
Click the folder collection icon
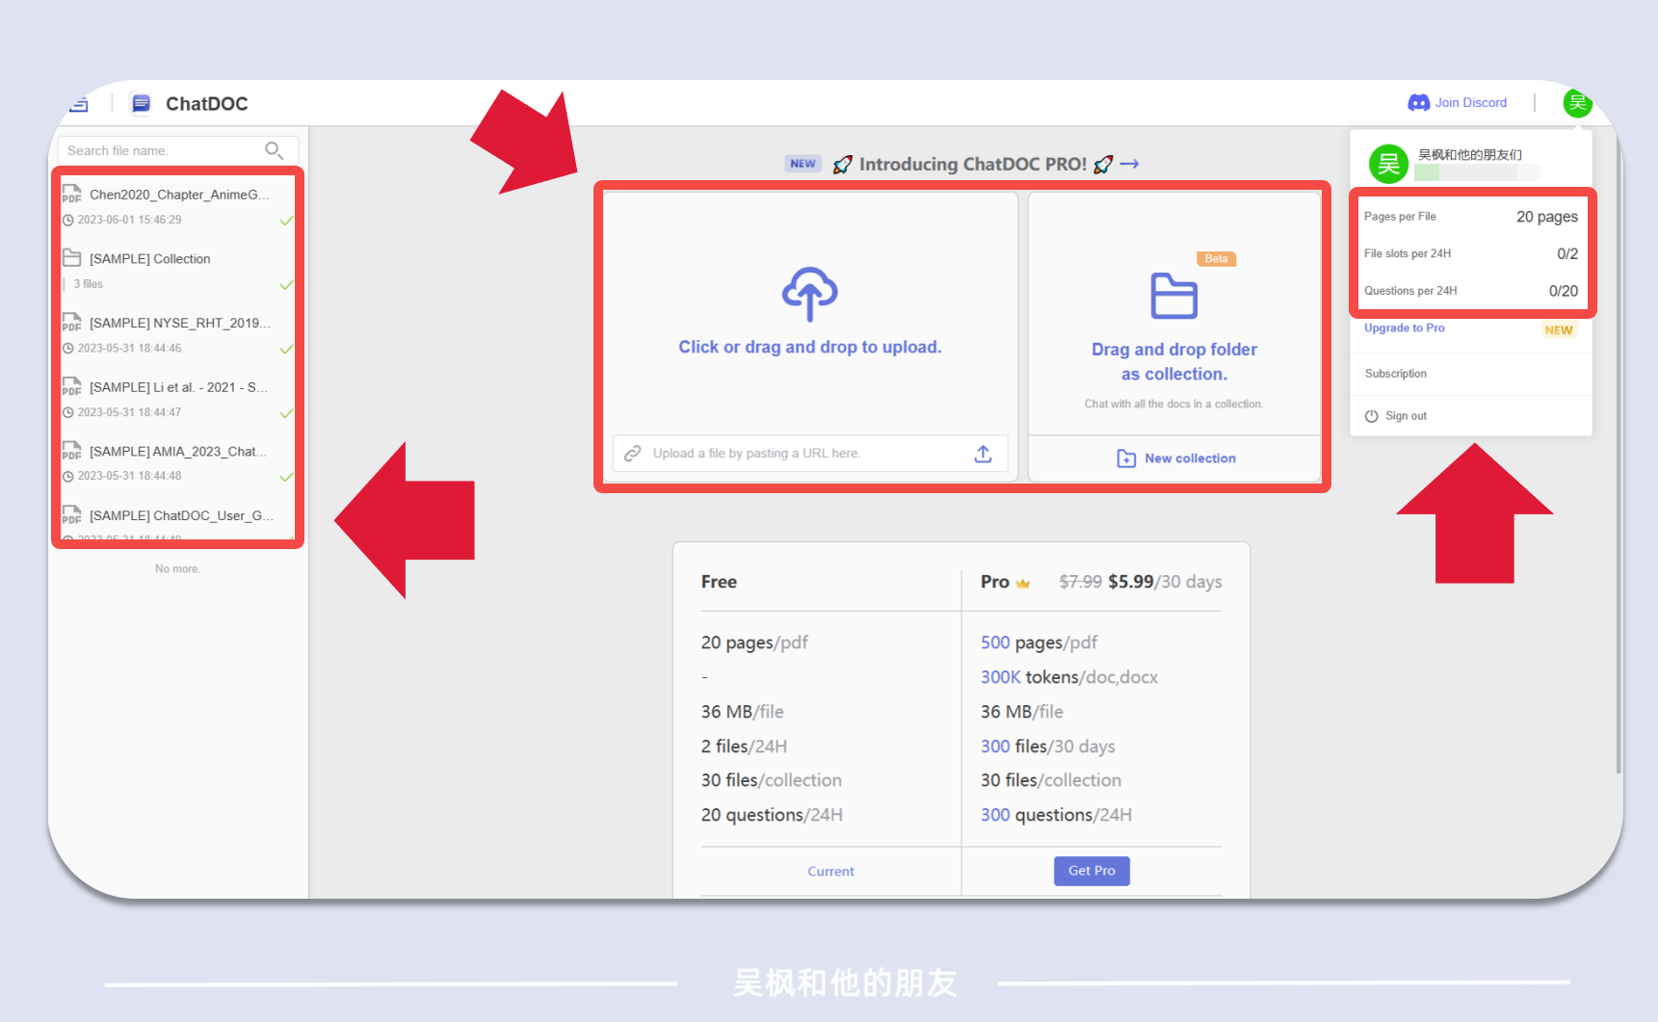pos(1173,296)
